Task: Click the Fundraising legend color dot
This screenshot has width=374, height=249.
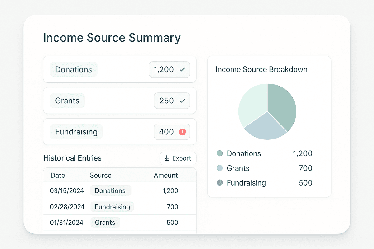Action: 220,183
